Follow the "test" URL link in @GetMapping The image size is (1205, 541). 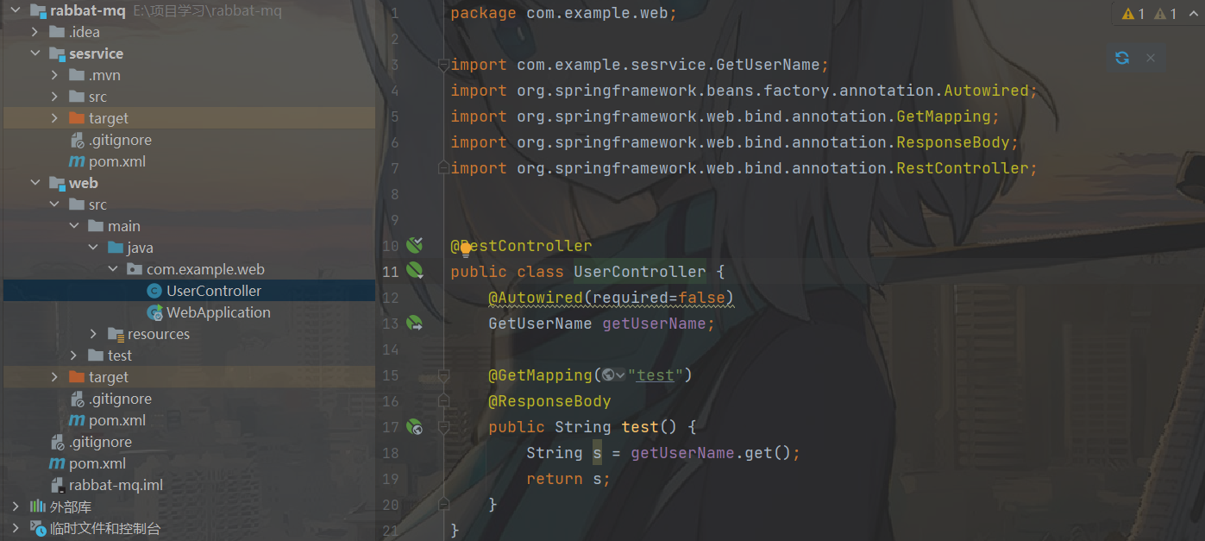656,374
